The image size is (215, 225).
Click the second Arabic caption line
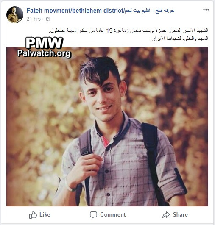180,39
